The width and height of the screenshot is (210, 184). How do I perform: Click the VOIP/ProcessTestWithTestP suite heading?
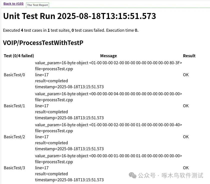[43, 43]
